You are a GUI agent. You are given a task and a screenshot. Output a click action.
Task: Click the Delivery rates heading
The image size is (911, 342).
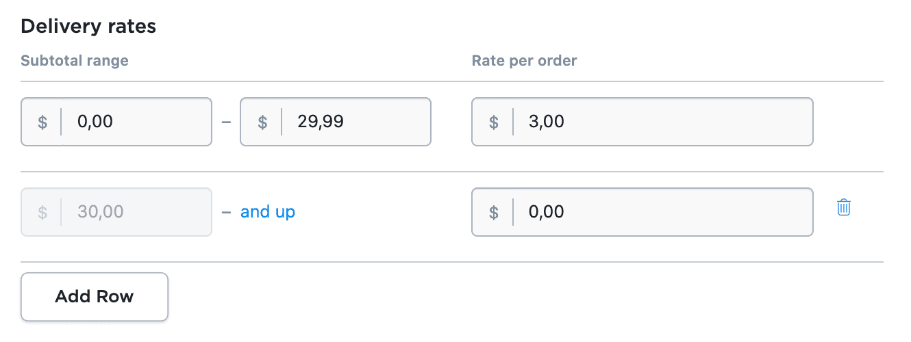[88, 27]
